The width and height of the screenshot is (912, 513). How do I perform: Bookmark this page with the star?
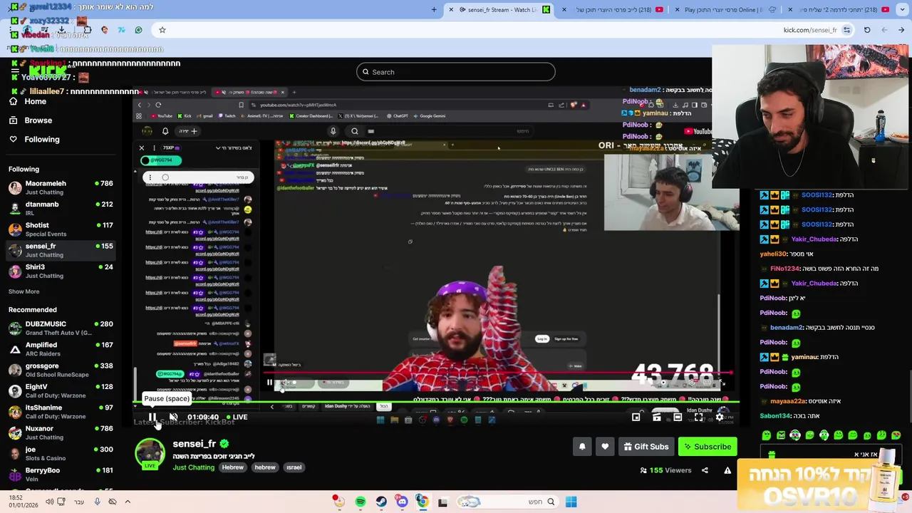click(162, 30)
